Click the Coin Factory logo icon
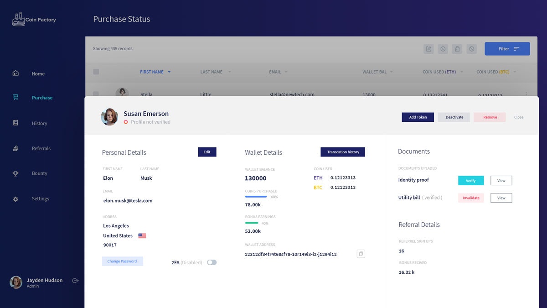 click(19, 19)
